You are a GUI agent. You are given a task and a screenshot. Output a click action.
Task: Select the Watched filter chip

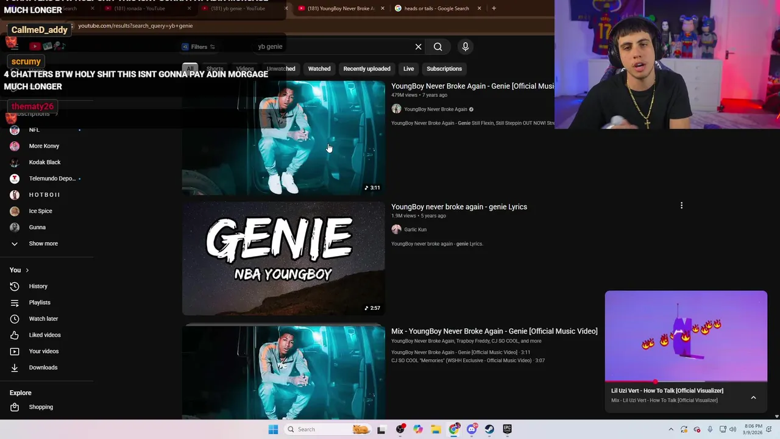[319, 69]
